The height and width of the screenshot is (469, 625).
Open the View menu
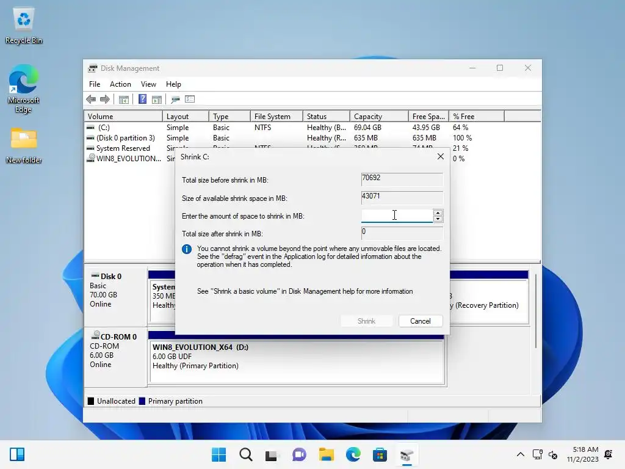(x=148, y=84)
